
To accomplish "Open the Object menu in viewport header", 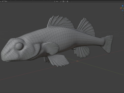I will tap(6, 2).
